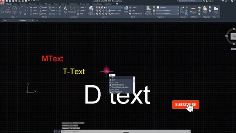Open the Home ribbon tab
This screenshot has width=236, height=133.
point(8,4)
